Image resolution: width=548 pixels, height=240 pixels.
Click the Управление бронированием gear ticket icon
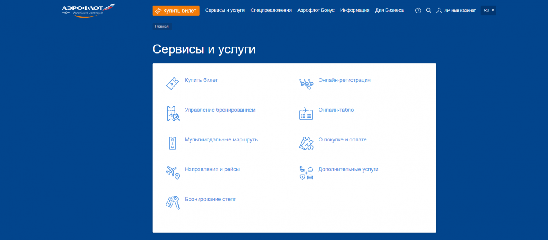pos(173,113)
